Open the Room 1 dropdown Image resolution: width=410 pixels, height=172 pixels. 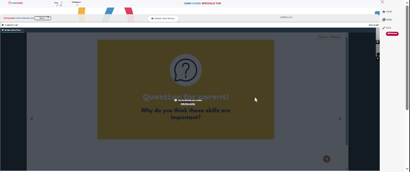pyautogui.click(x=43, y=18)
